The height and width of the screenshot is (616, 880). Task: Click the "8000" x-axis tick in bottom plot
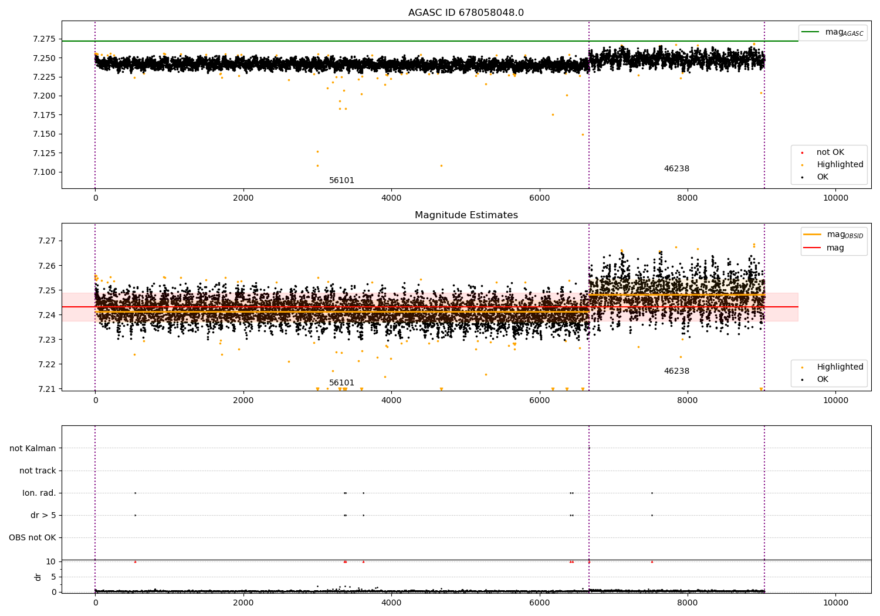click(x=688, y=603)
